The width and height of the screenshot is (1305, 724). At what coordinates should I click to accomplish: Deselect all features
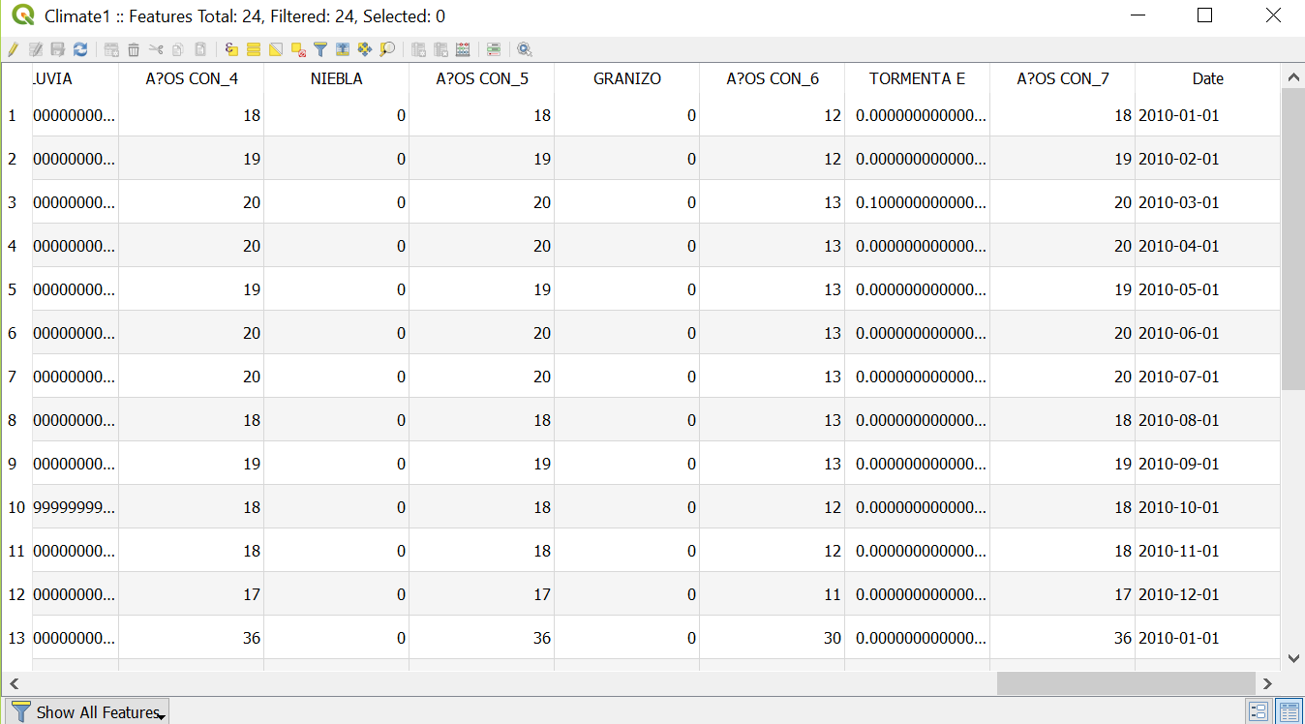pyautogui.click(x=298, y=49)
